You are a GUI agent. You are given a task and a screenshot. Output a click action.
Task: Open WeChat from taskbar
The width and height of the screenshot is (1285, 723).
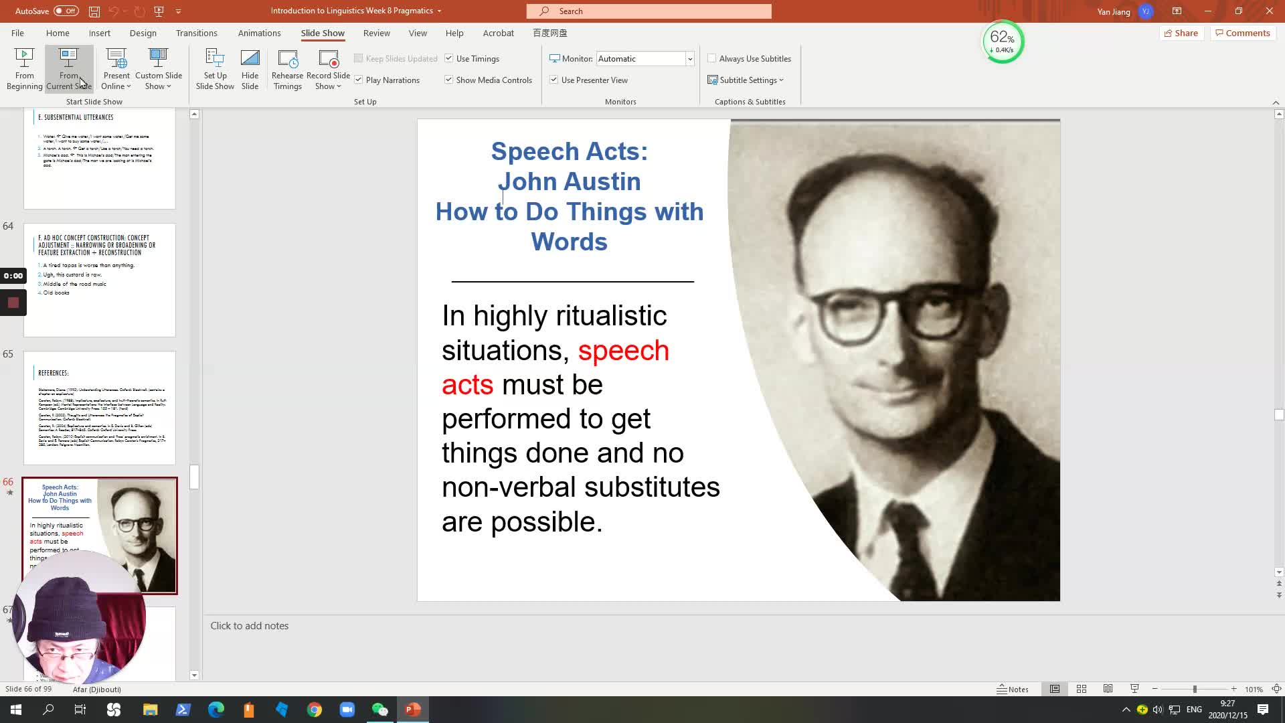(x=380, y=710)
